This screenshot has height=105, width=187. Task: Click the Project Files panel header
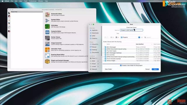27,12
